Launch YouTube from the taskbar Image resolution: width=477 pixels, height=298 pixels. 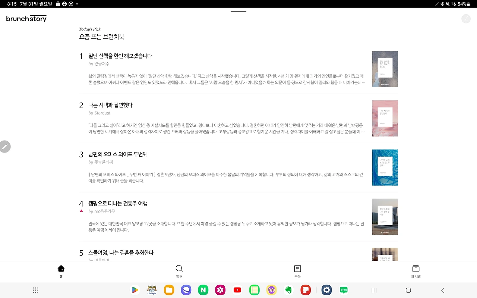point(237,290)
